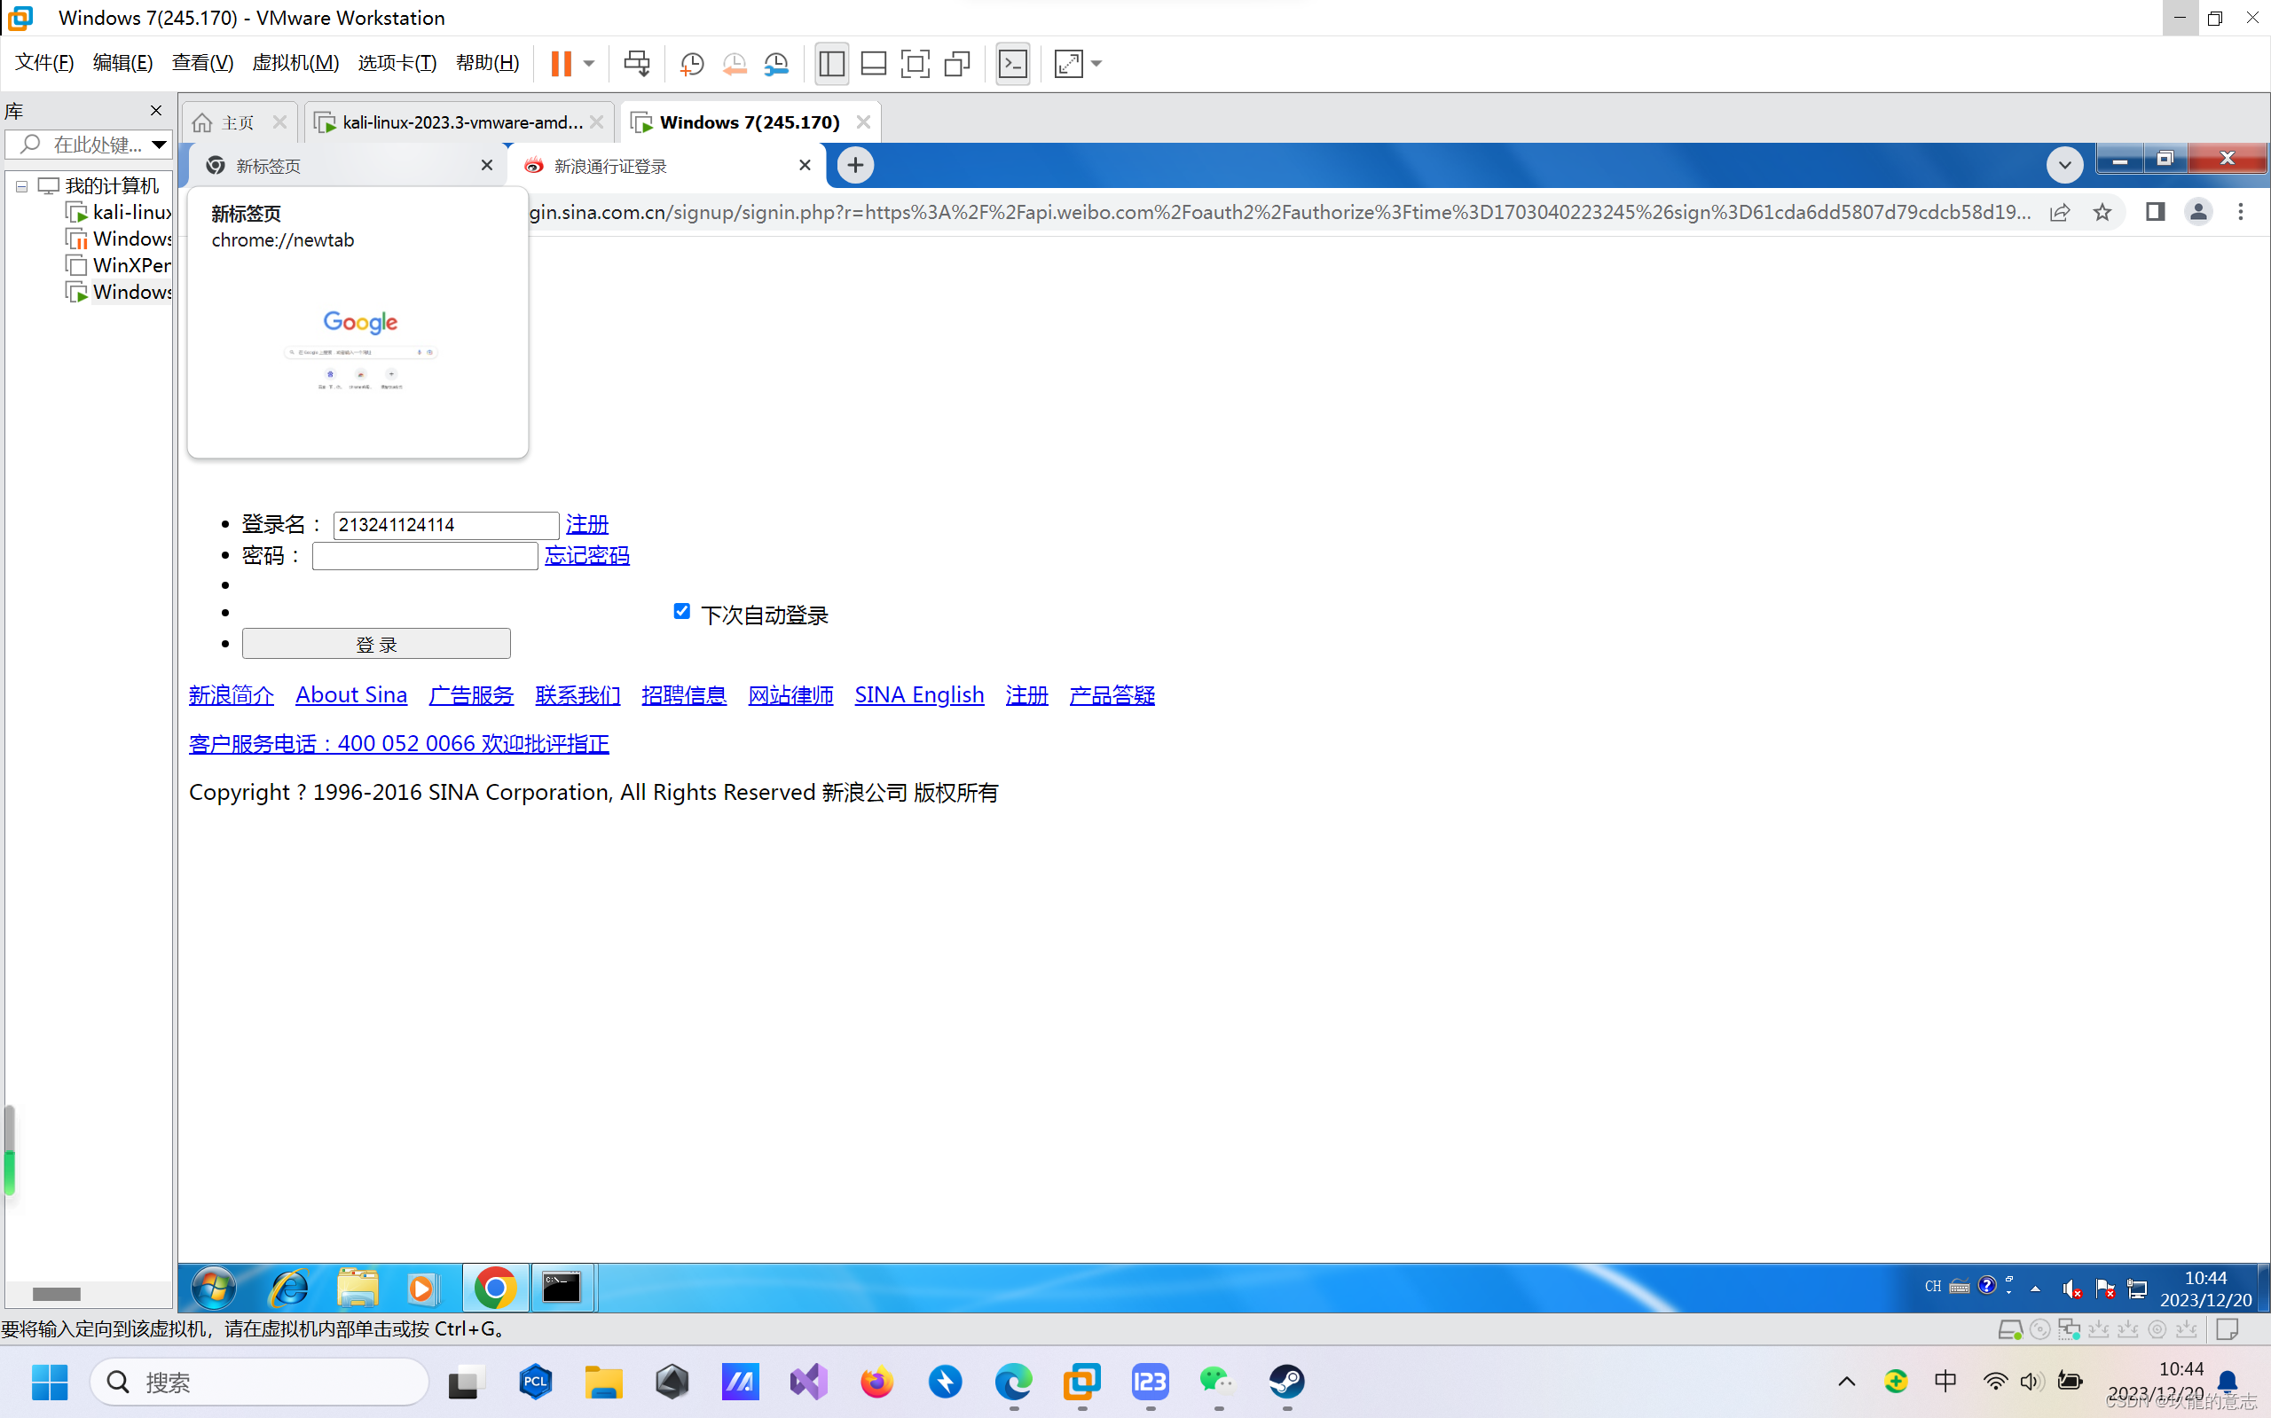Image resolution: width=2271 pixels, height=1418 pixels.
Task: Open the 虚拟机(M) menu
Action: (x=295, y=63)
